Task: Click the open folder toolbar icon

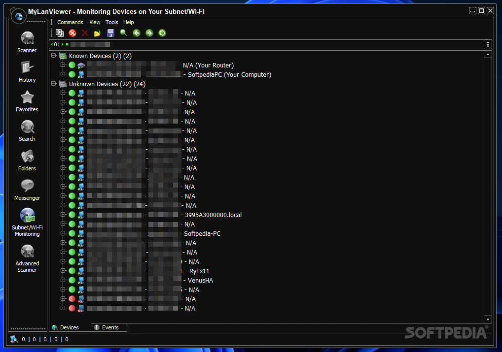Action: pos(97,33)
